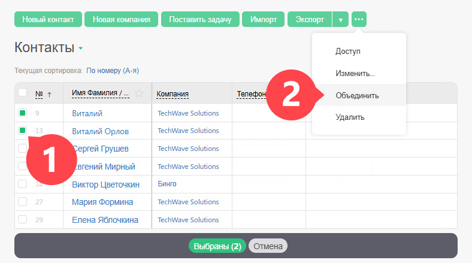Click the Новый контакт button

[48, 19]
